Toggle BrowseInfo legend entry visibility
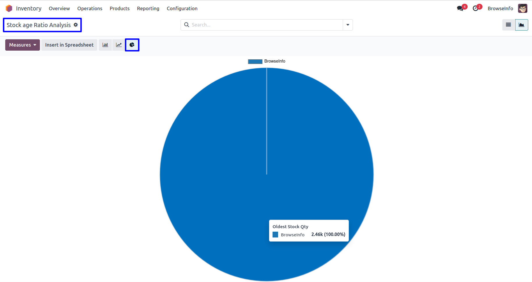Screen dimensions: 532x282 [266, 61]
